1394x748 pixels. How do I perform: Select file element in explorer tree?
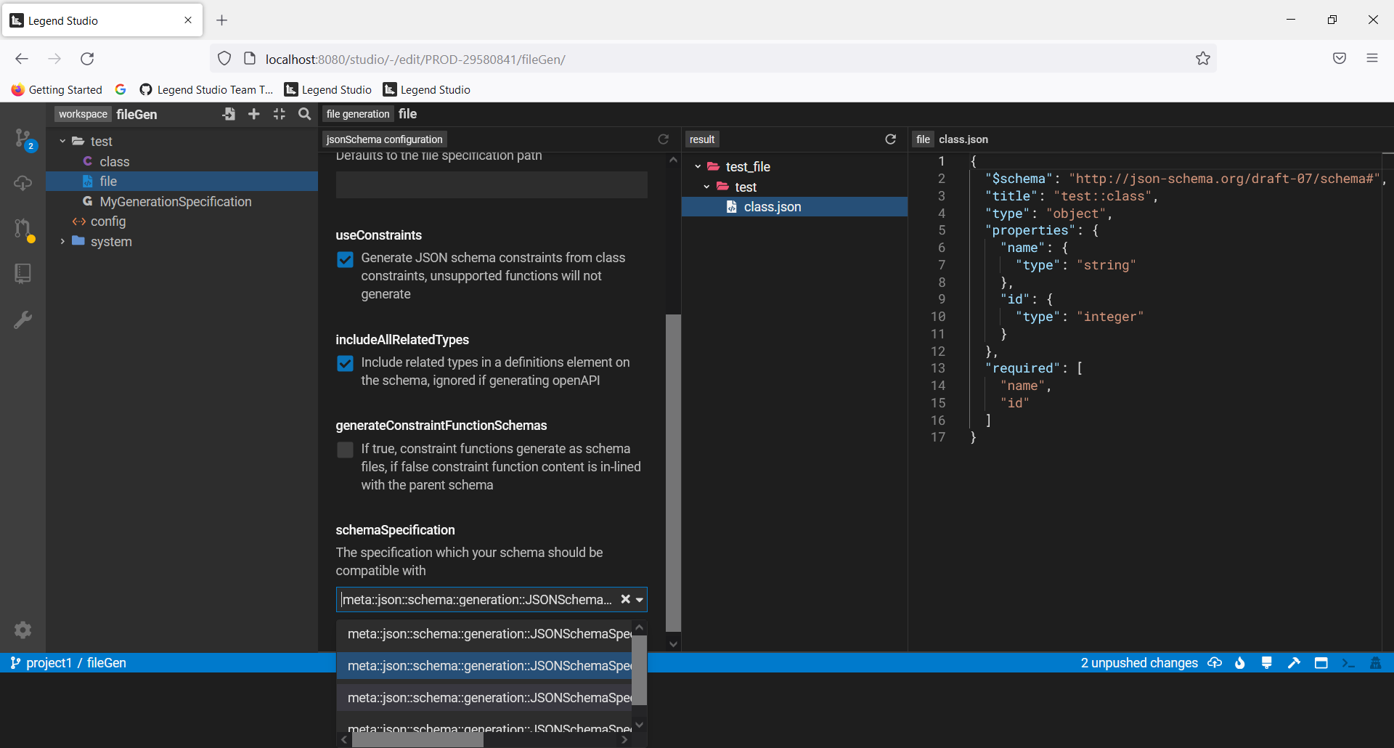click(182, 182)
